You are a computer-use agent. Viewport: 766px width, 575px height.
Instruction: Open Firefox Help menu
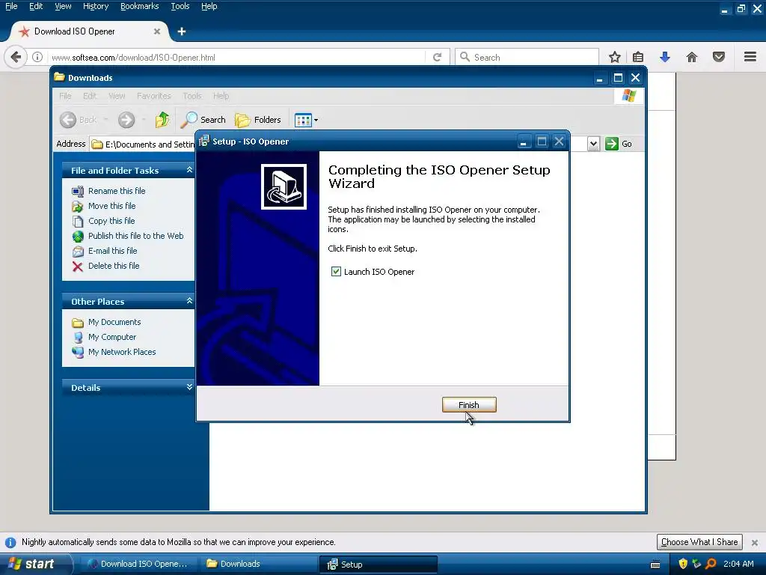click(209, 6)
